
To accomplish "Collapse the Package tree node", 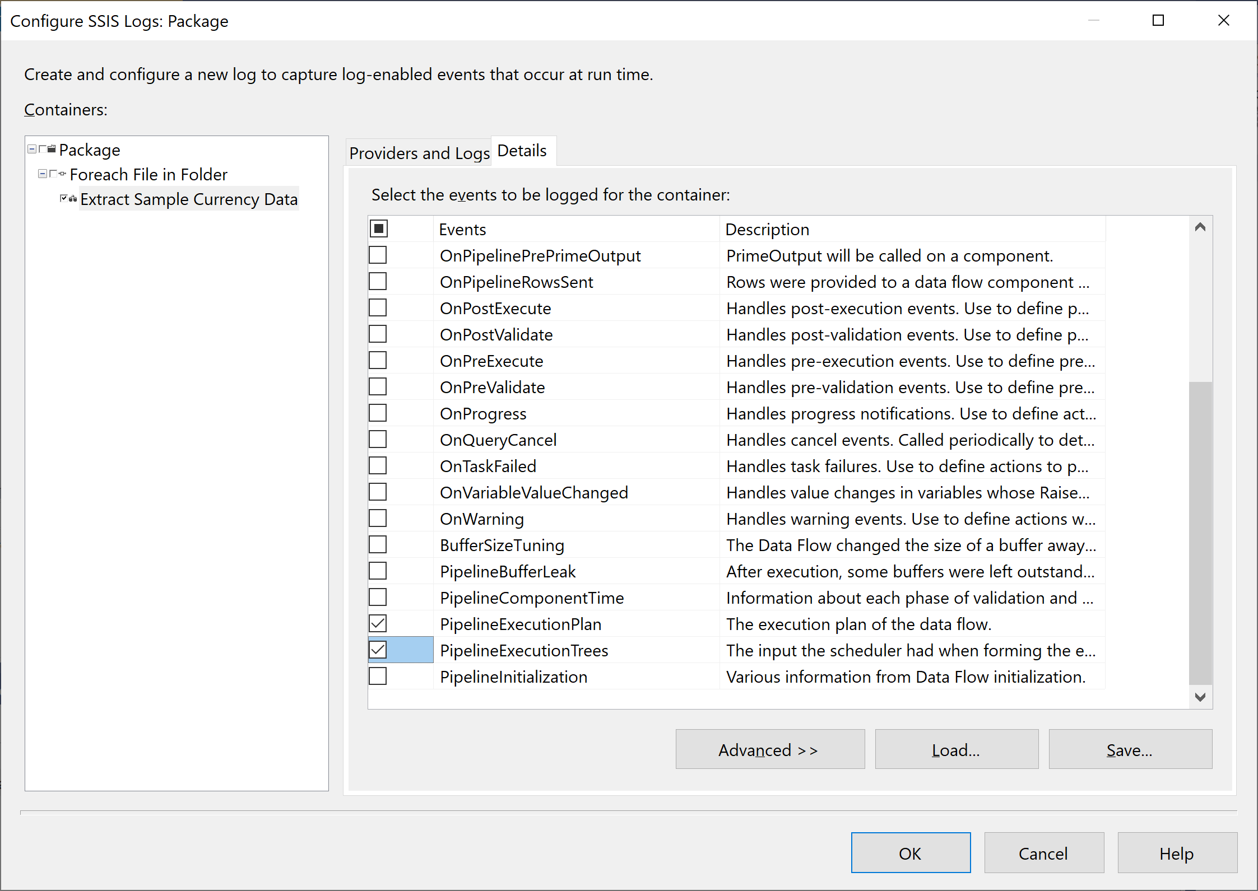I will coord(32,149).
